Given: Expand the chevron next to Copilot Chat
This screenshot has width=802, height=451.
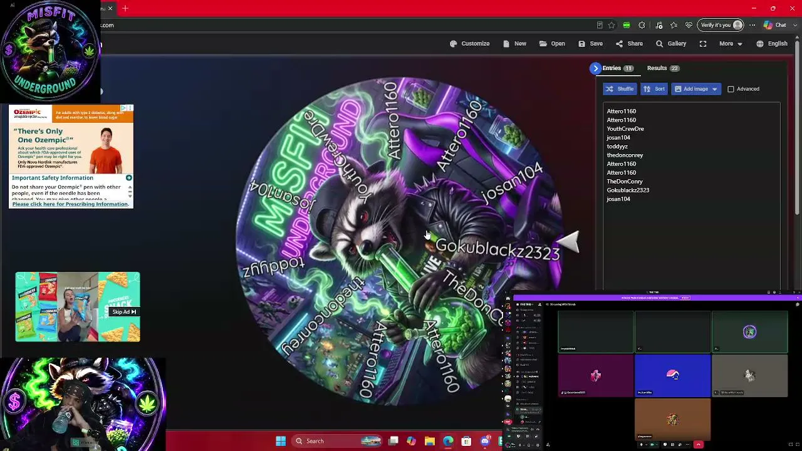Looking at the screenshot, I should coord(794,25).
